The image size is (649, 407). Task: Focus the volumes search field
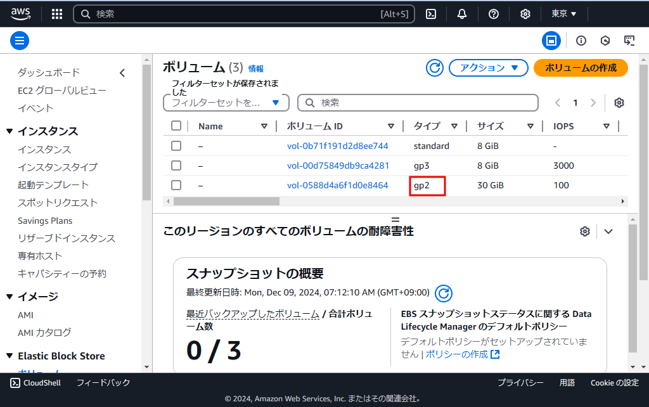point(418,103)
